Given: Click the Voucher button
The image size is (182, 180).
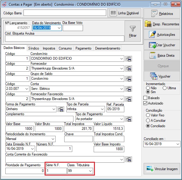Looking at the screenshot, I should pos(162,76).
